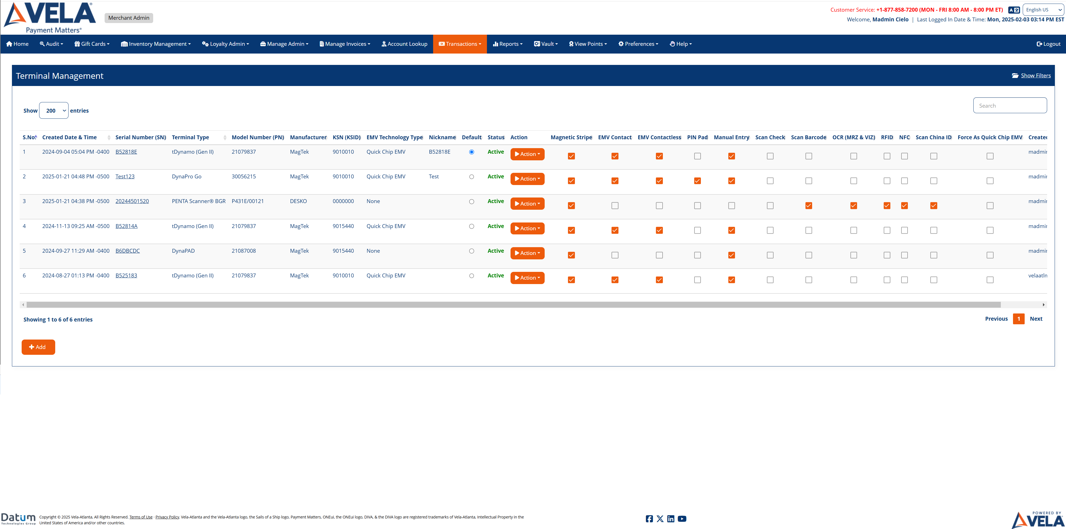This screenshot has width=1066, height=529.
Task: Open the B52814A serial number link
Action: tap(126, 226)
